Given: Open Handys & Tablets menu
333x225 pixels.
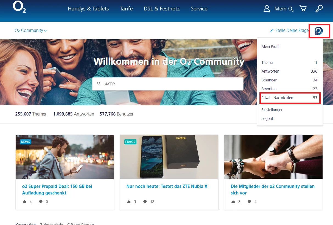Looking at the screenshot, I should (x=88, y=9).
